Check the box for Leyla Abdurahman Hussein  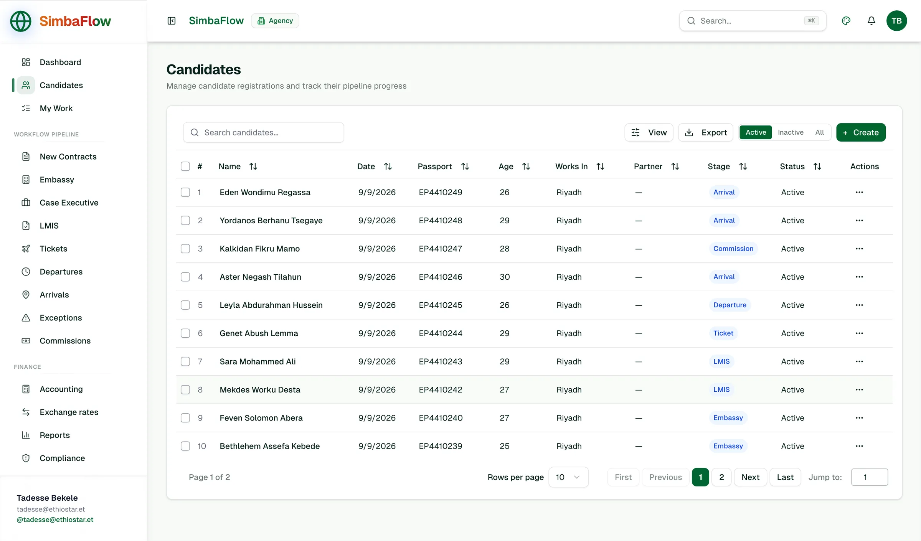click(185, 305)
